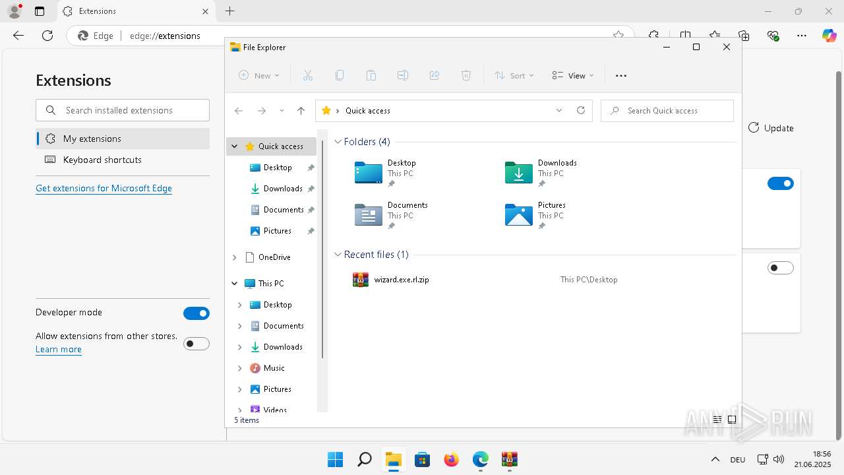
Task: Open Windows Start button in taskbar
Action: (335, 459)
